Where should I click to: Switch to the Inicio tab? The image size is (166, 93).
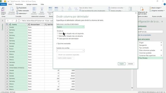tap(10, 4)
